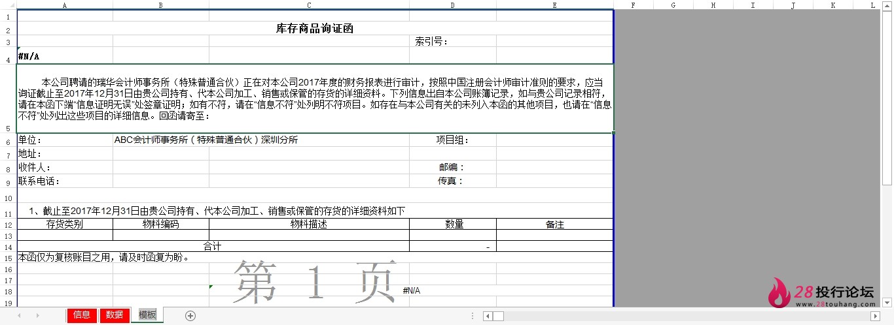This screenshot has width=894, height=325.
Task: Select column B header
Action: coord(161,5)
